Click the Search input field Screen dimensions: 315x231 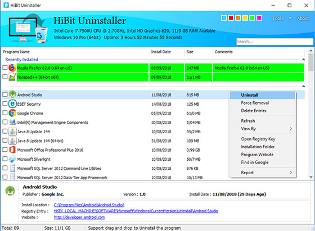click(x=274, y=42)
